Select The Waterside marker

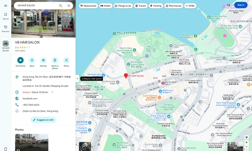point(118,82)
